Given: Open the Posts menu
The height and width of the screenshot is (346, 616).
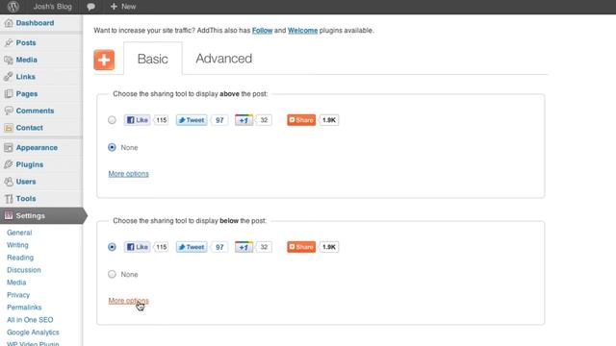Looking at the screenshot, I should tap(26, 42).
